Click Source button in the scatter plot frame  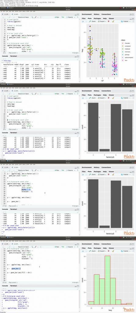(70, 17)
